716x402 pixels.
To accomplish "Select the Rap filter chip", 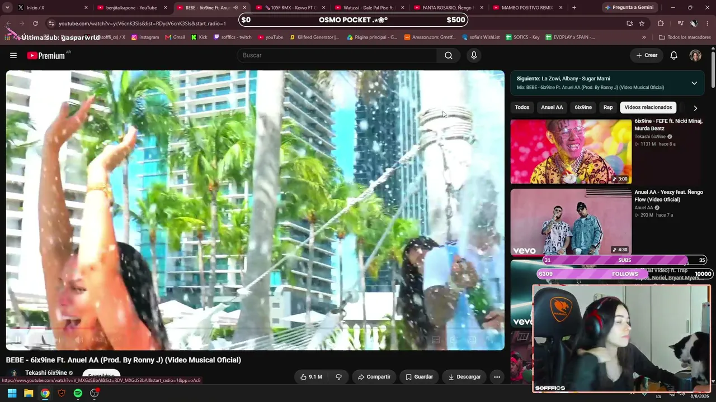I will coord(608,107).
